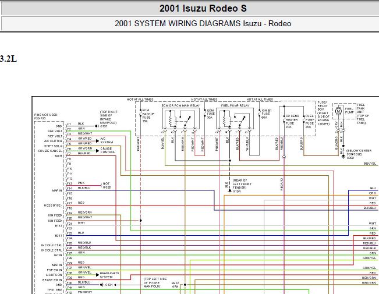Click the "(TOP LEFT SIDE OF INTAKE MANIFOLD)" note

click(155, 282)
